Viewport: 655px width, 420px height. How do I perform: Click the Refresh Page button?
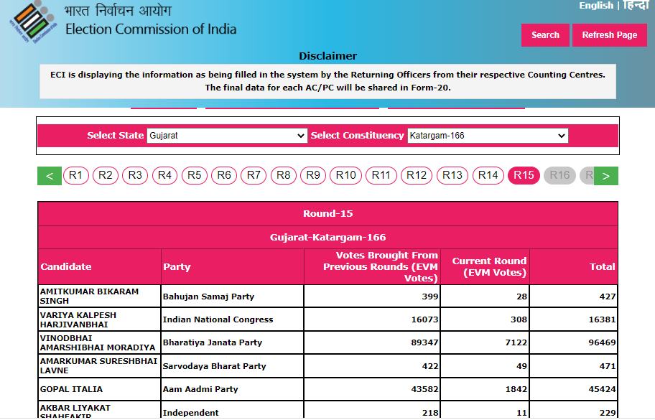coord(610,35)
